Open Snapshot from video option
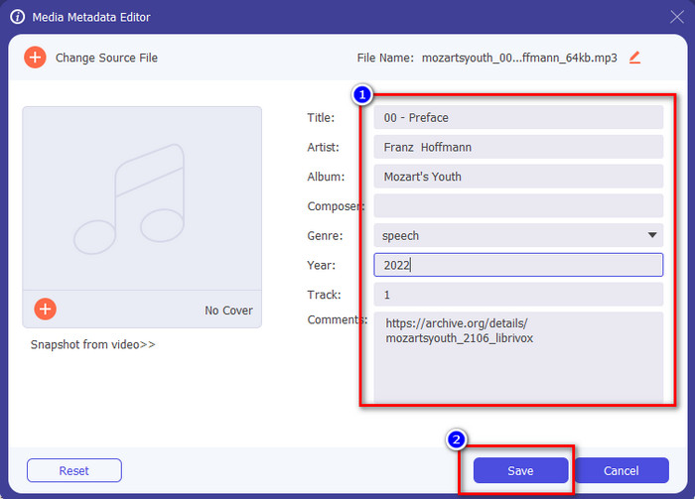This screenshot has width=695, height=499. coord(92,345)
